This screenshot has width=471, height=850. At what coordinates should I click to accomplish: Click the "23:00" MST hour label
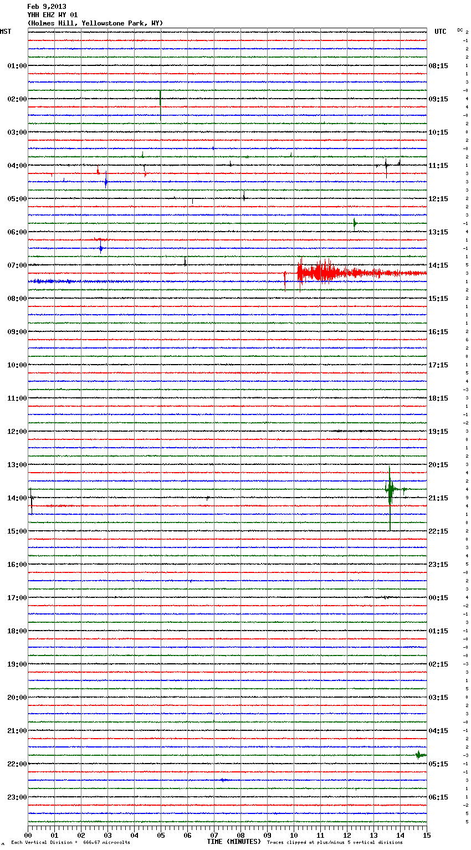point(17,797)
